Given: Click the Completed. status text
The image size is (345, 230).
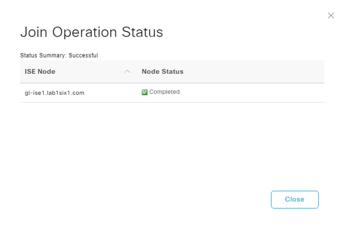Looking at the screenshot, I should 165,92.
